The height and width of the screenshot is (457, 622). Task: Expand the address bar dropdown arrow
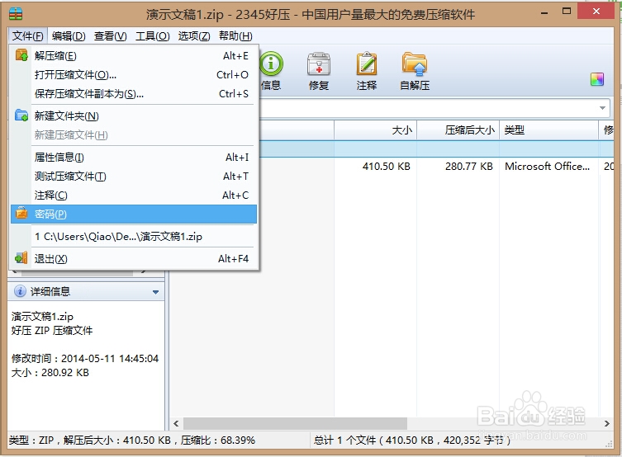(602, 108)
